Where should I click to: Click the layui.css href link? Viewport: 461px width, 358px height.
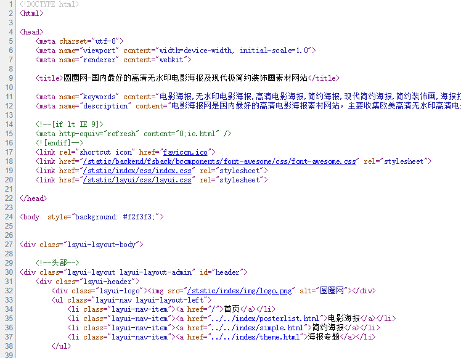[137, 180]
